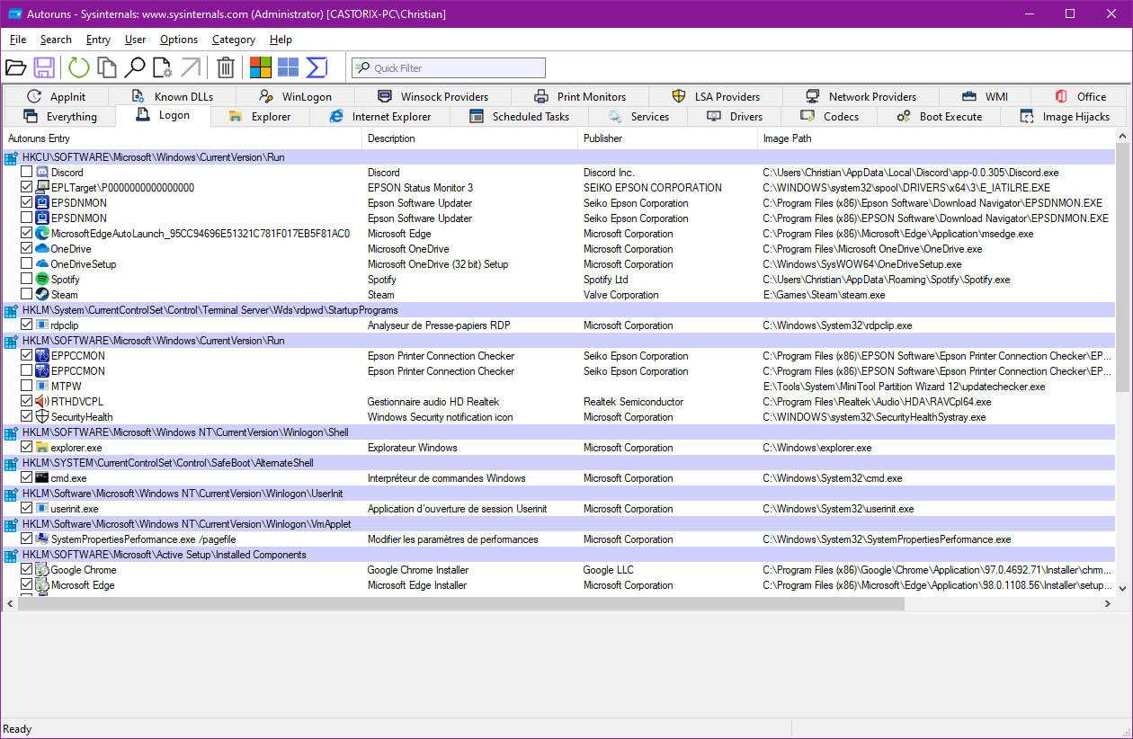Enable the MTPW entry checkbox

(27, 387)
